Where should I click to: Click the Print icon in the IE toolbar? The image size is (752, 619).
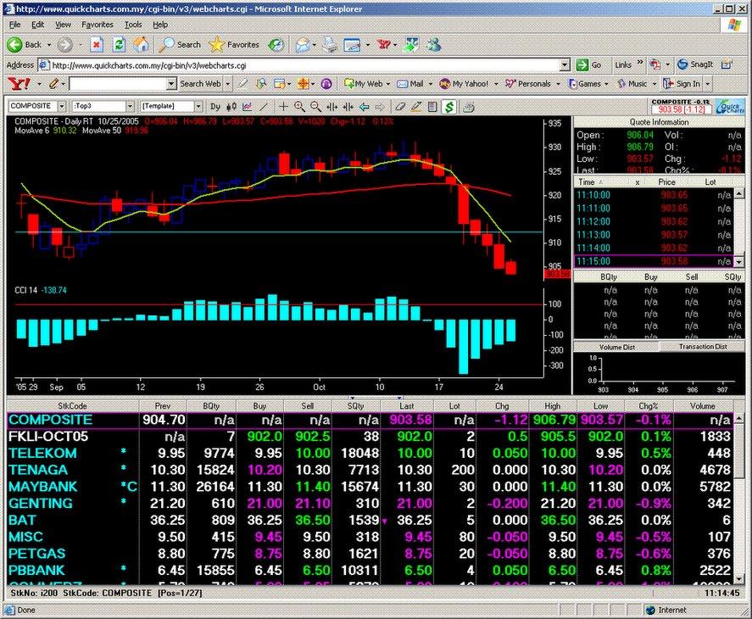pyautogui.click(x=330, y=45)
